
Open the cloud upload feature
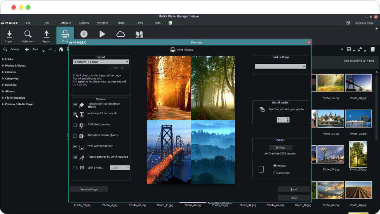tap(121, 34)
